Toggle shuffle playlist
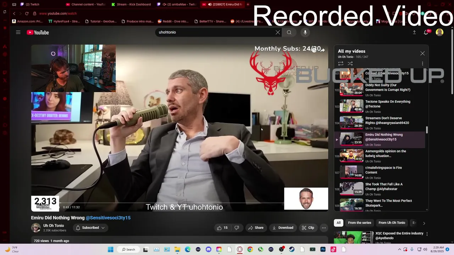The width and height of the screenshot is (454, 255). coord(350,63)
